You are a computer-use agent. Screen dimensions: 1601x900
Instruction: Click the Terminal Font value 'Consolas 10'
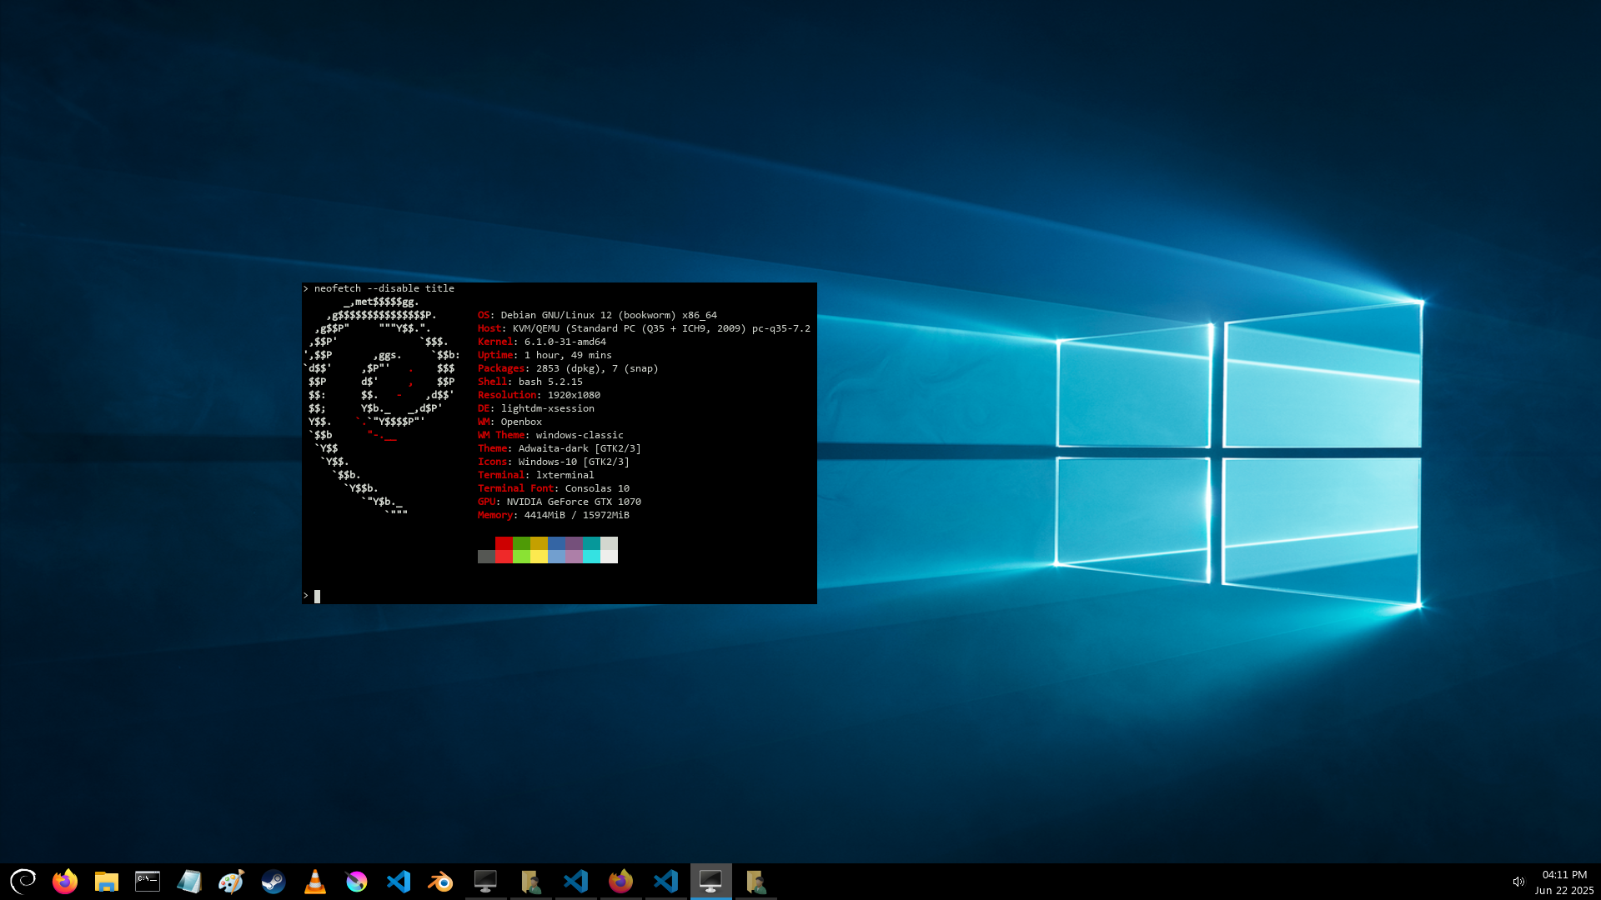(597, 488)
